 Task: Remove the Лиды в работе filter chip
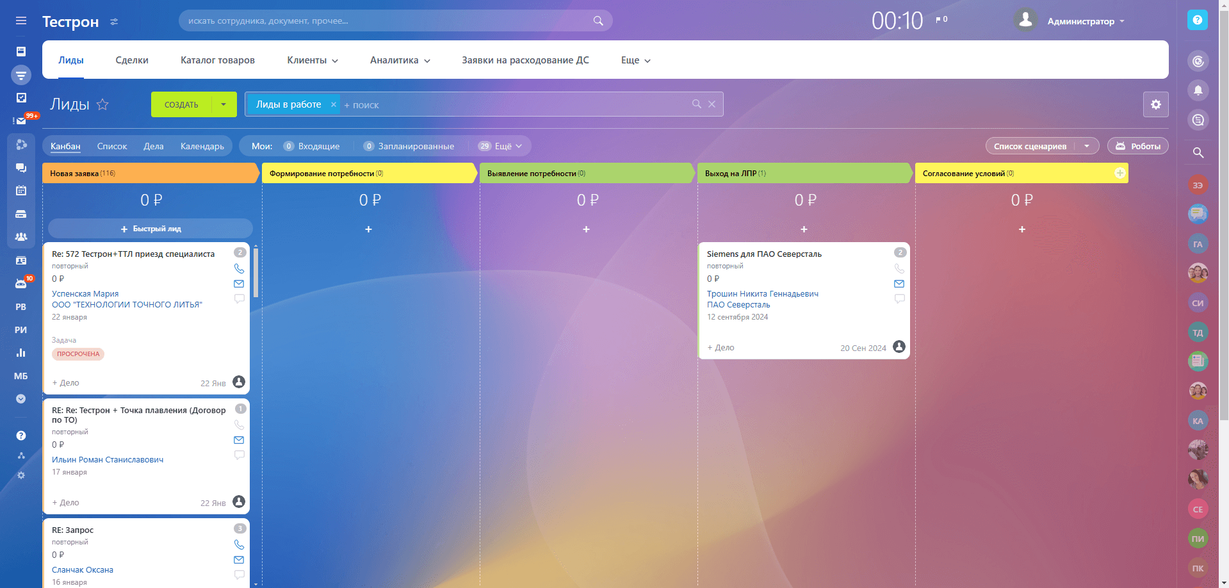tap(333, 104)
